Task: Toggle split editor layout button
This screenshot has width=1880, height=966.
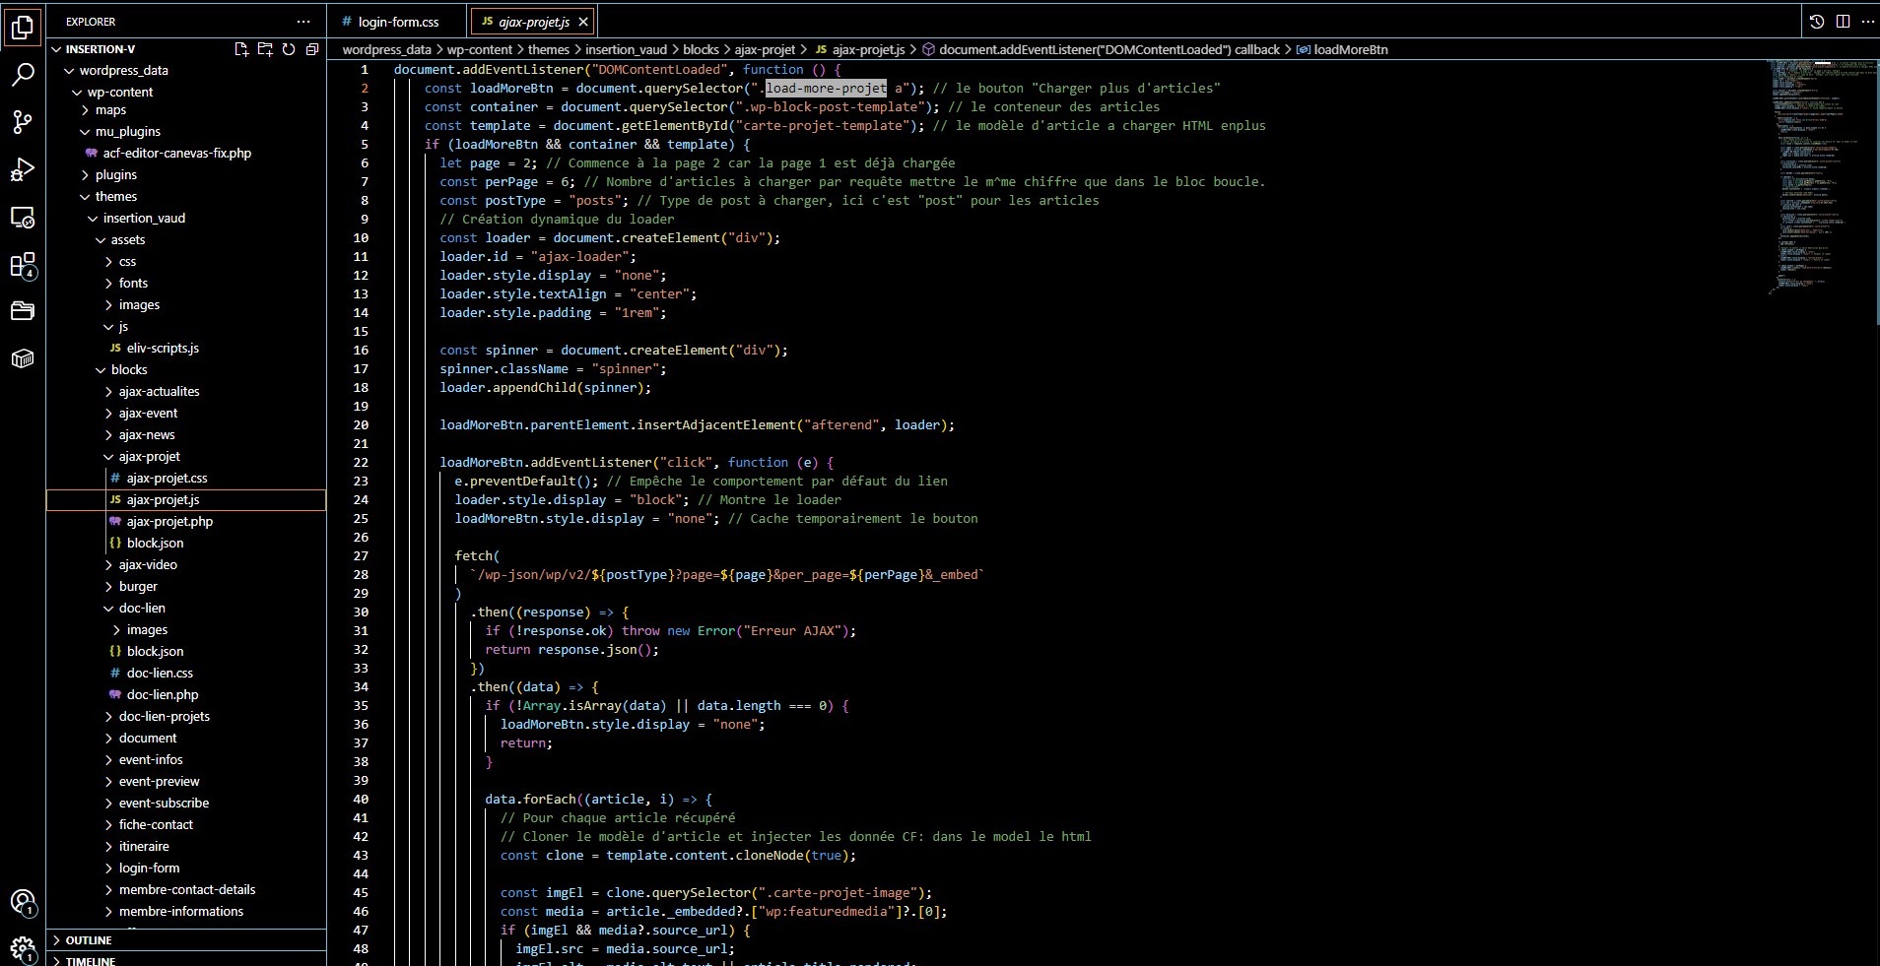Action: (x=1843, y=21)
